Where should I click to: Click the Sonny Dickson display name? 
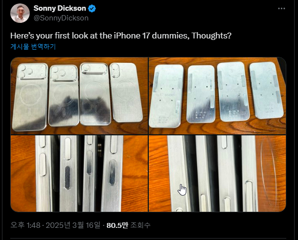click(x=60, y=8)
